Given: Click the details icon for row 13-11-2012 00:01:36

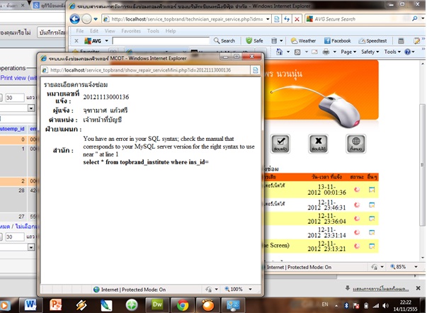Looking at the screenshot, I should point(372,190).
